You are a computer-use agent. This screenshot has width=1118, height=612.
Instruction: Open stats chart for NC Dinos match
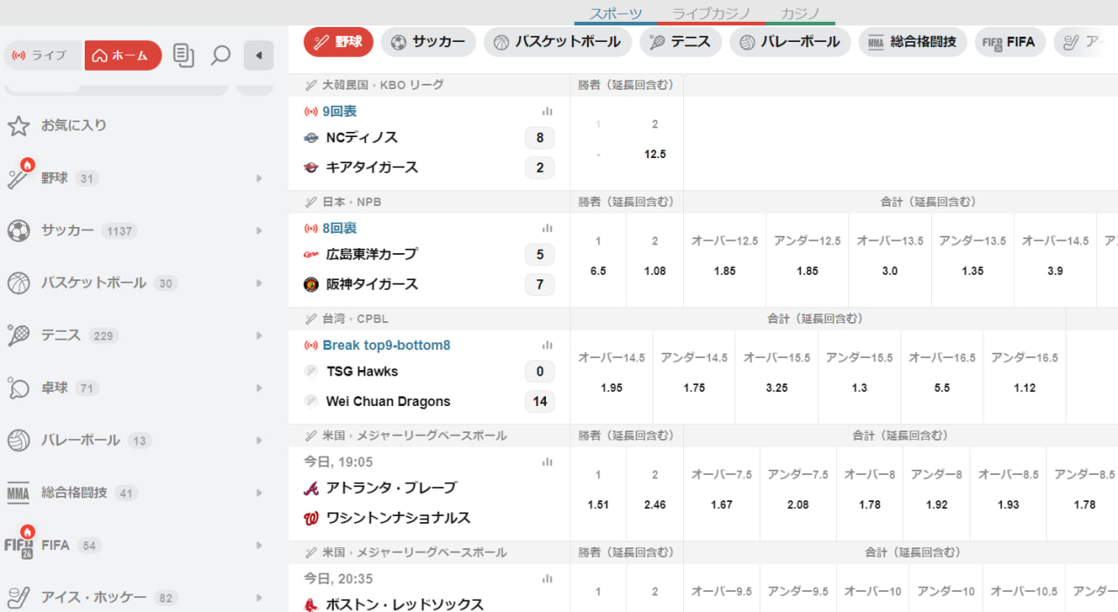tap(548, 111)
